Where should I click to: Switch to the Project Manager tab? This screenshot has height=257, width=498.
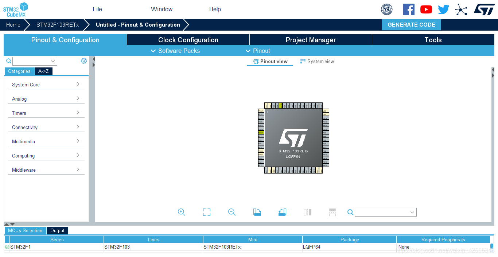311,40
